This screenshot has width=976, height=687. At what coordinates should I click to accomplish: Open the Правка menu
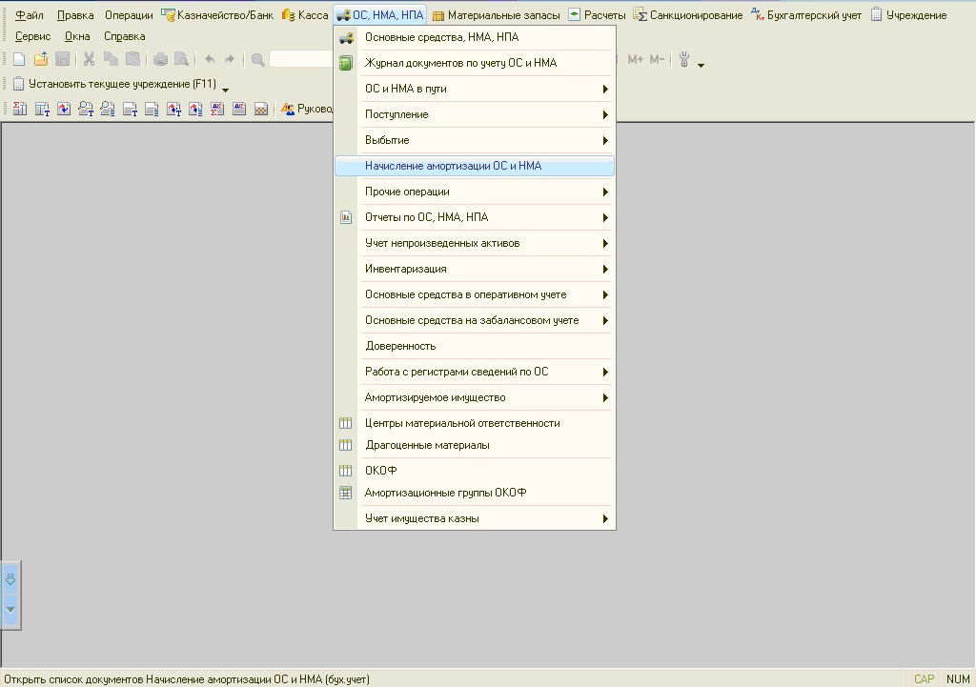pyautogui.click(x=75, y=15)
